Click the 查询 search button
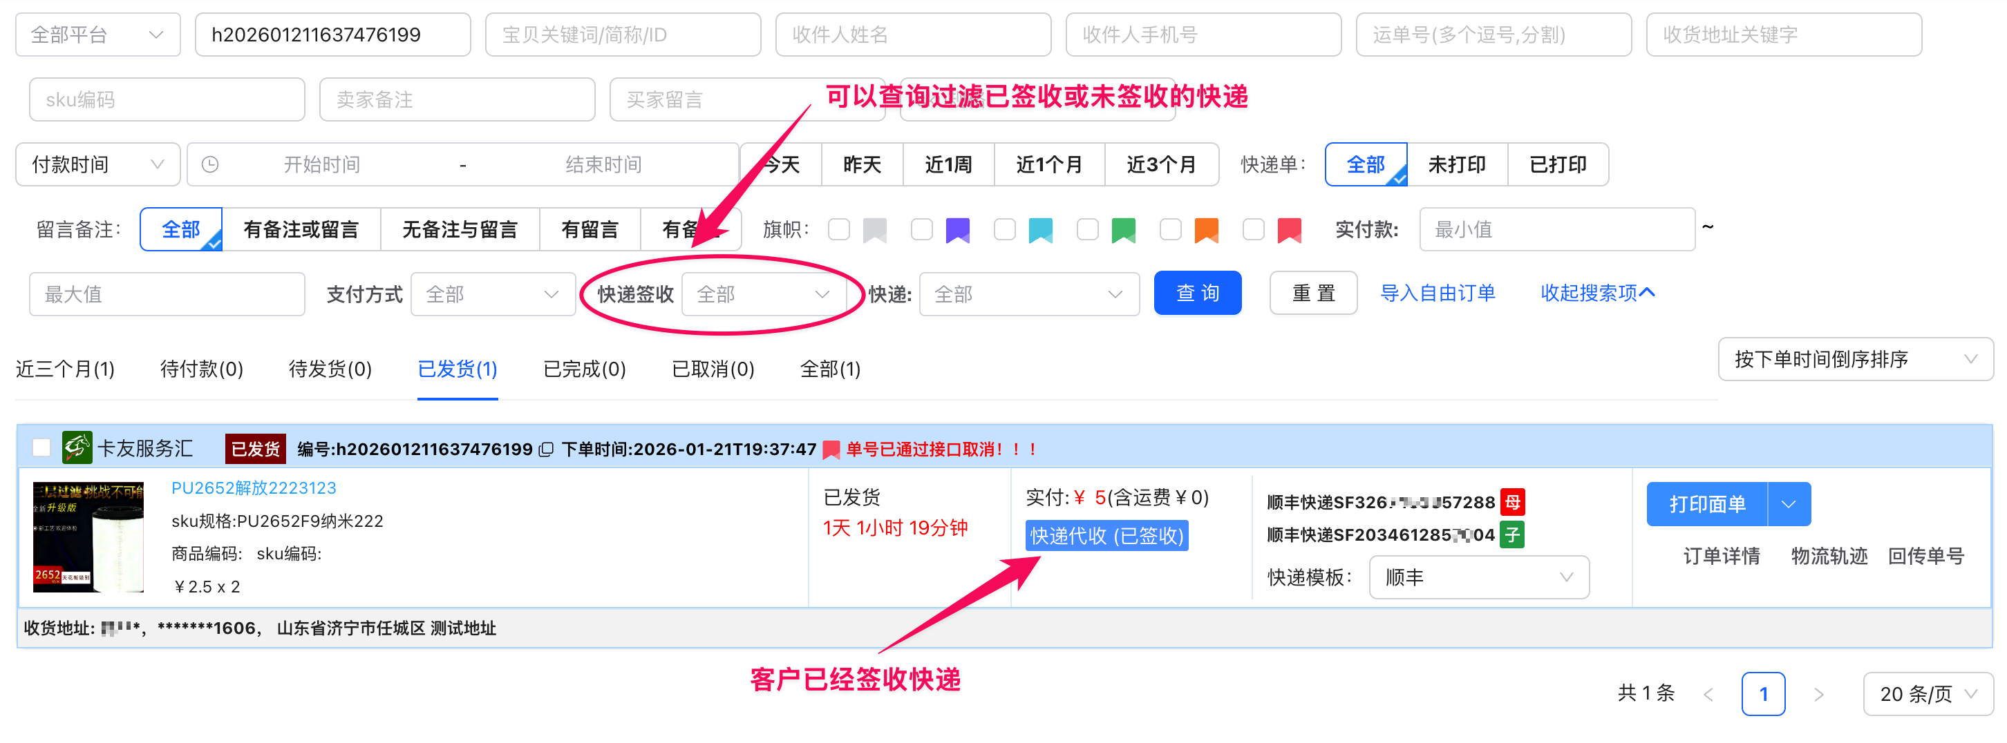Screen dimensions: 2007x743 (x=1197, y=293)
